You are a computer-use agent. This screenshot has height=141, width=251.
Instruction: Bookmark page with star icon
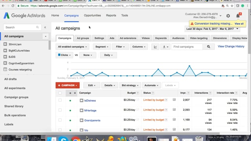(232, 6)
